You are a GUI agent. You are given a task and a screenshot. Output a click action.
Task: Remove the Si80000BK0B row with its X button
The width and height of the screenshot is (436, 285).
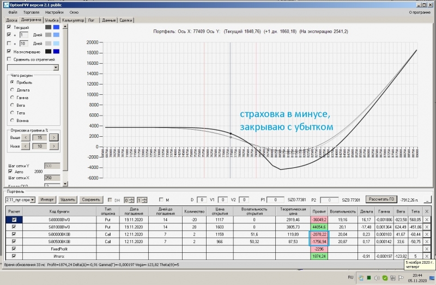[x=427, y=234]
